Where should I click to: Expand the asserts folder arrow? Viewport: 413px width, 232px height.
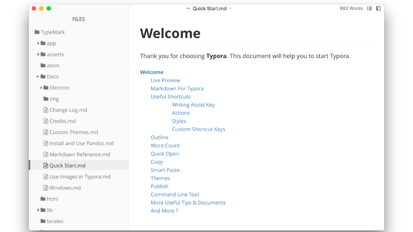click(x=38, y=54)
